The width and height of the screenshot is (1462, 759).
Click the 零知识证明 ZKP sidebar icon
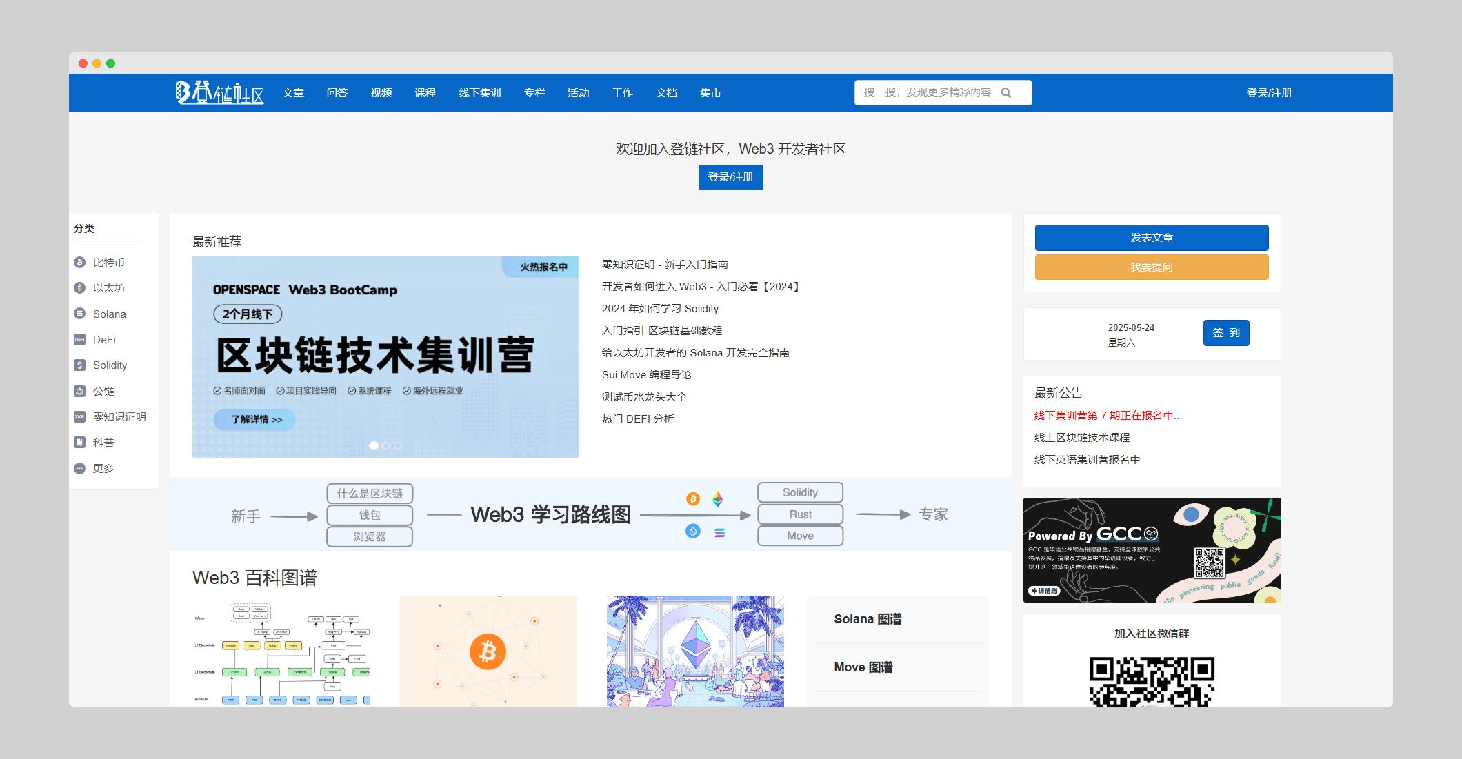(80, 417)
